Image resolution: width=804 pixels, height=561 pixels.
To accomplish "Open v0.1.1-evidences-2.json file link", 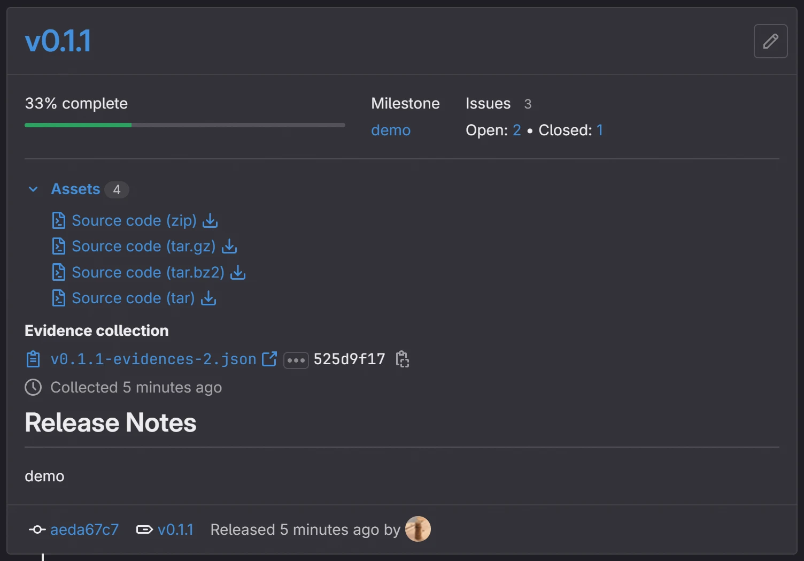I will [x=153, y=359].
